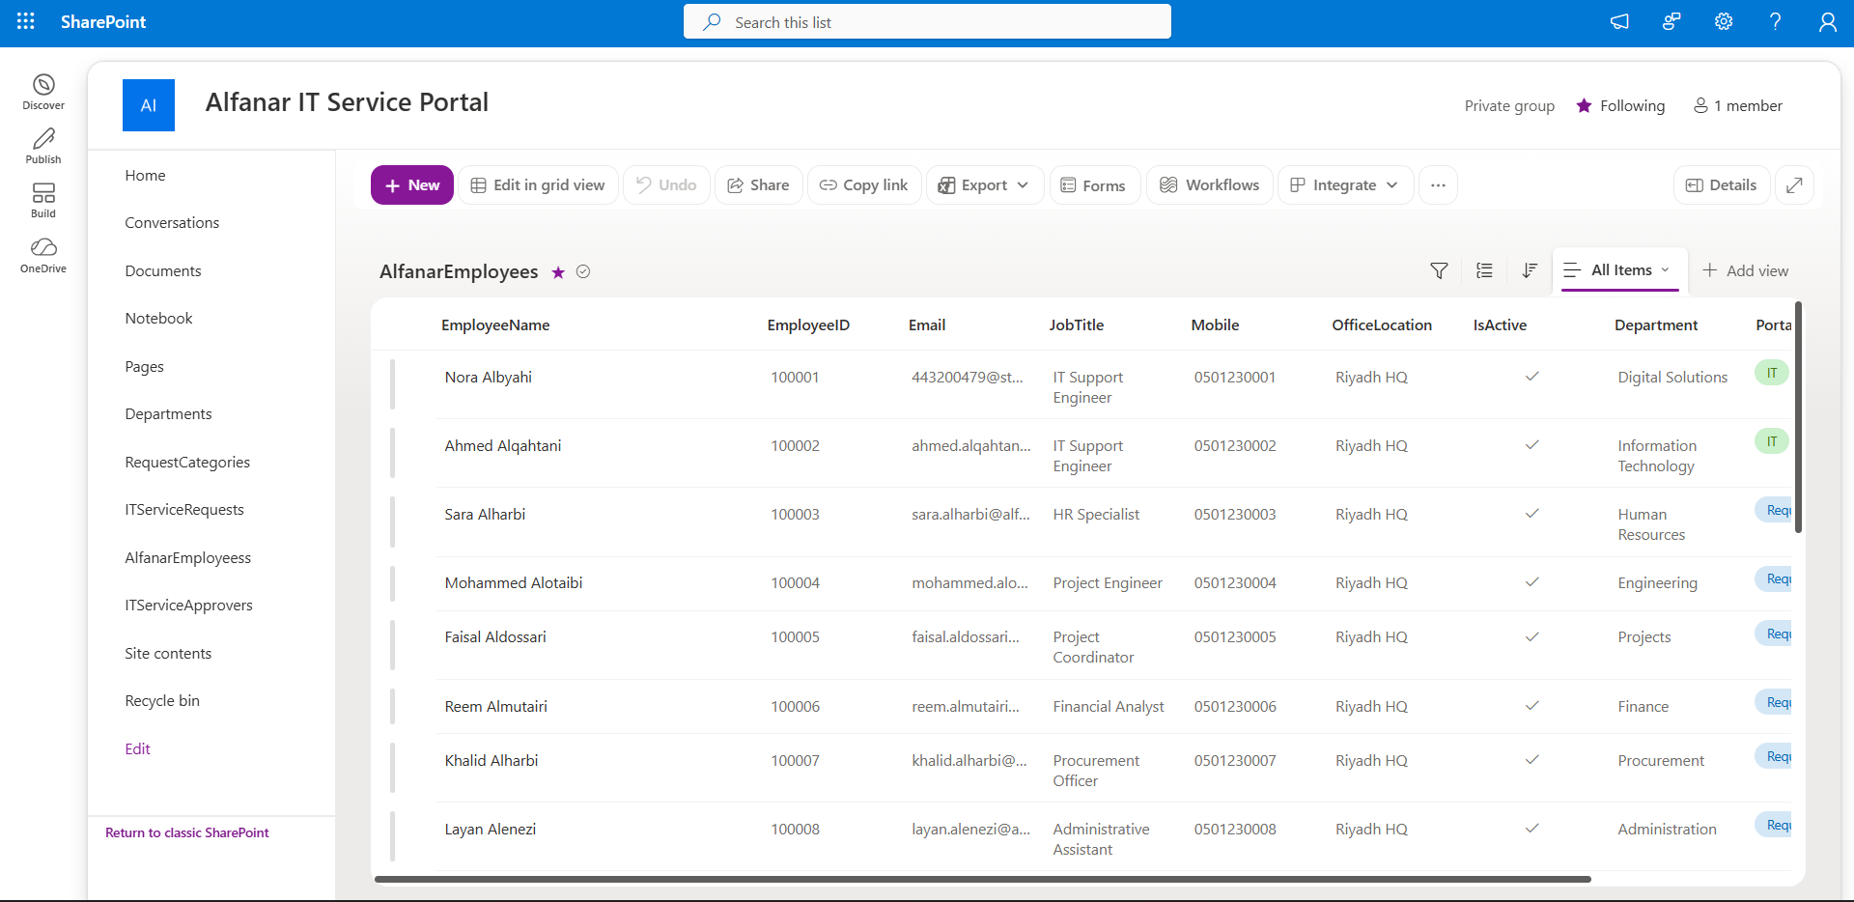Click the Undo toolbar button
The width and height of the screenshot is (1854, 902).
click(666, 184)
